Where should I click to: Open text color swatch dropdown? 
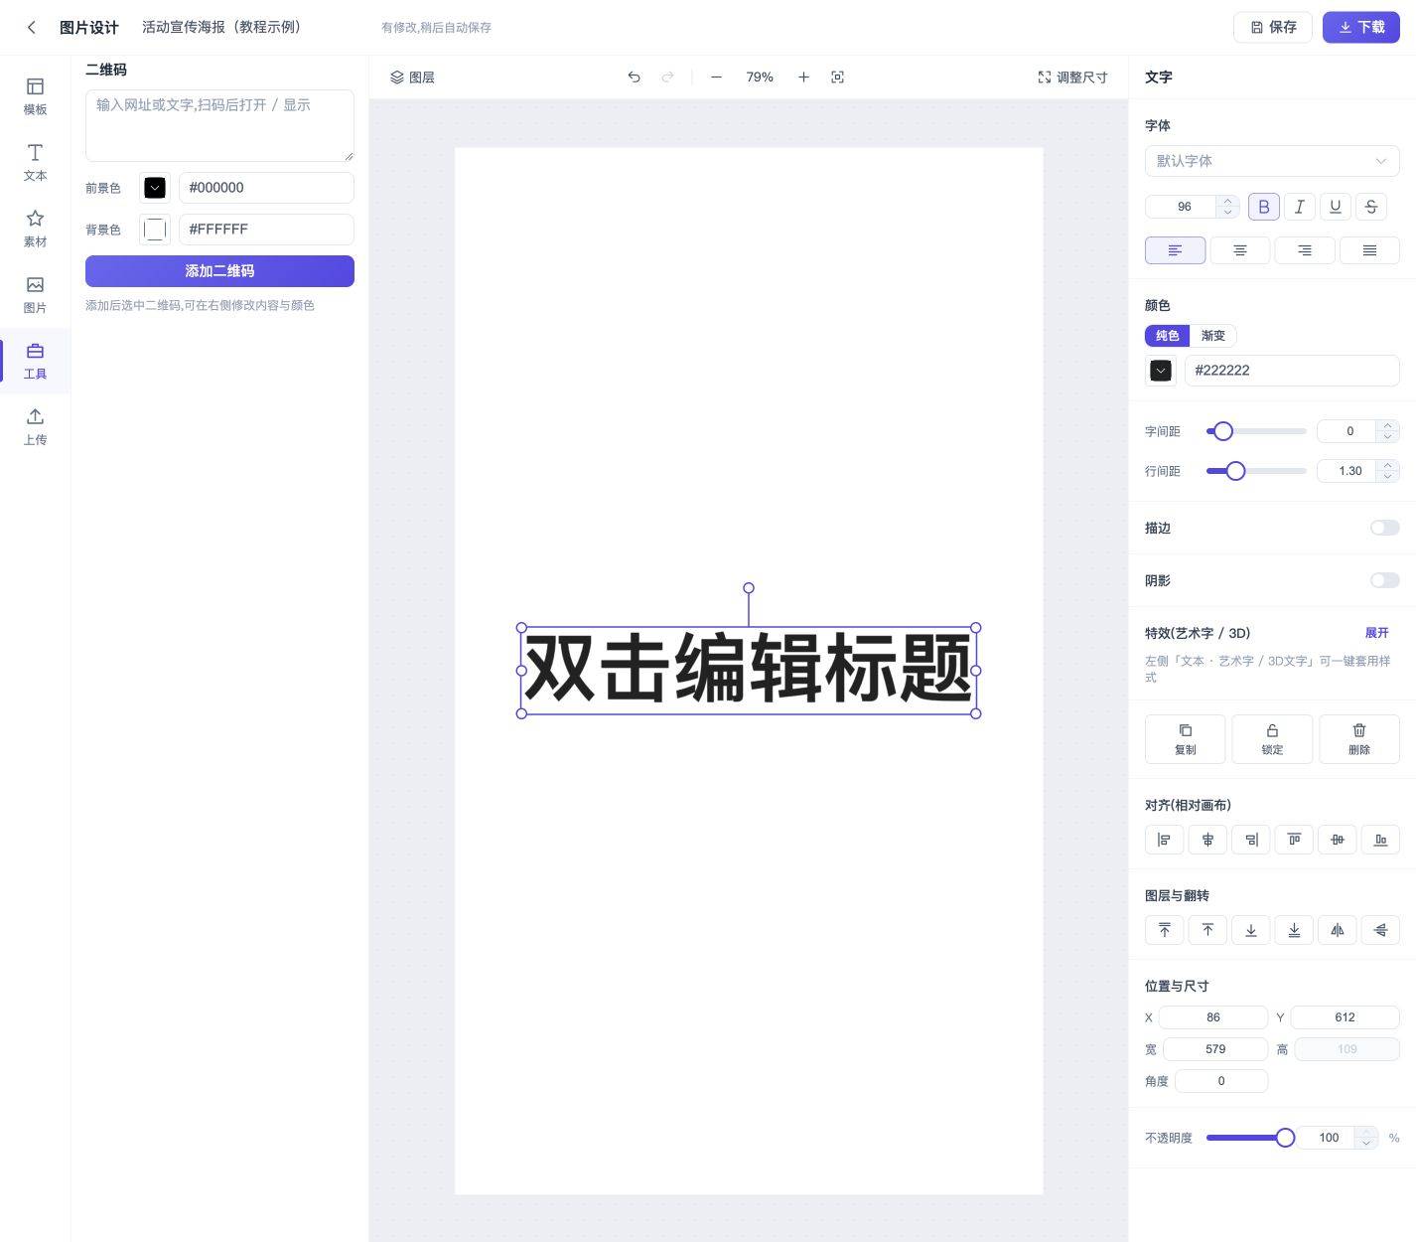click(x=1161, y=371)
